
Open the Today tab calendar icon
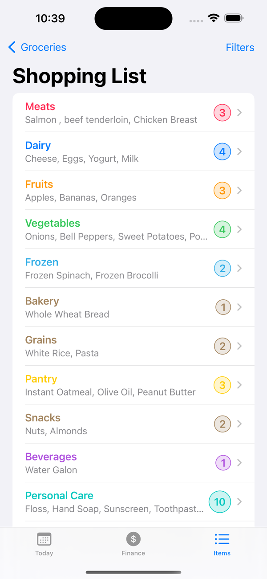44,539
